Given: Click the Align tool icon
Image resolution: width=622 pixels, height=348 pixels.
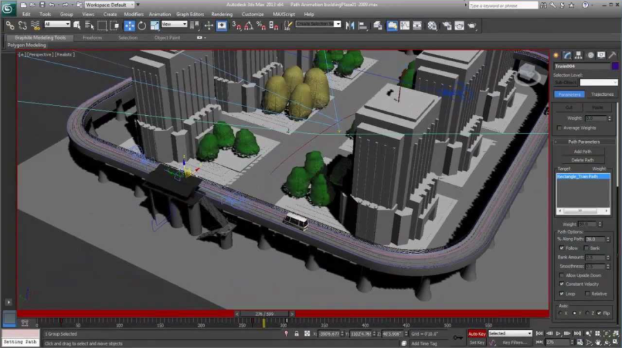Looking at the screenshot, I should pyautogui.click(x=363, y=26).
